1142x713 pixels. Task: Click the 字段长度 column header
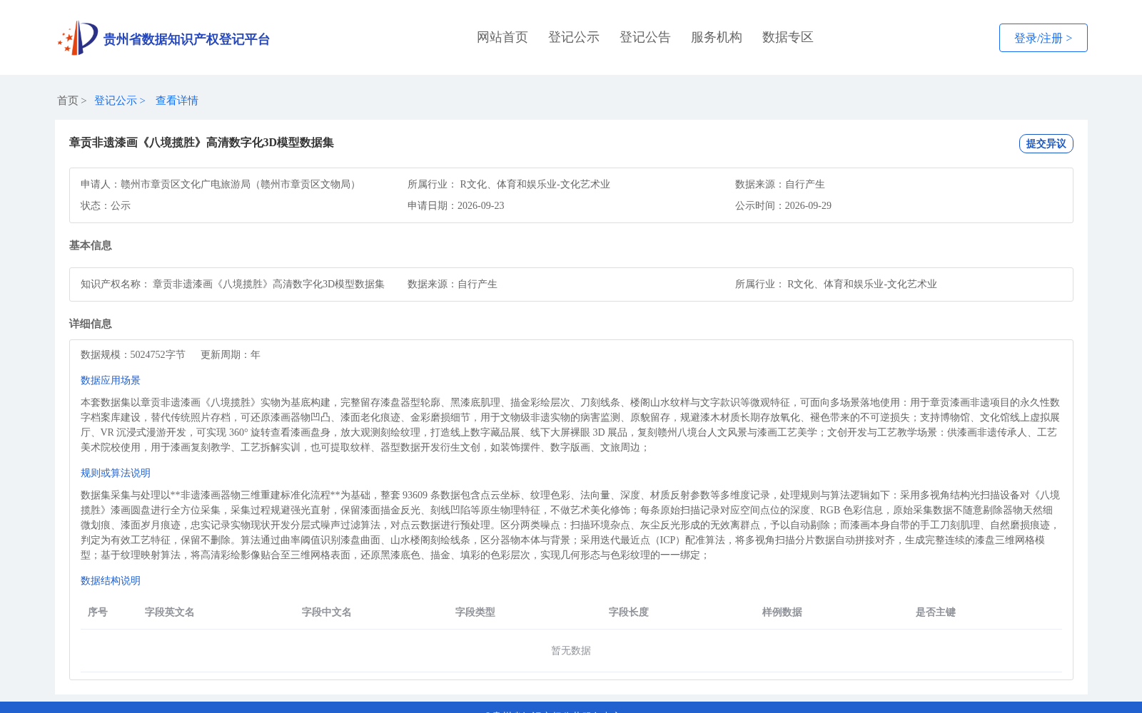(629, 612)
